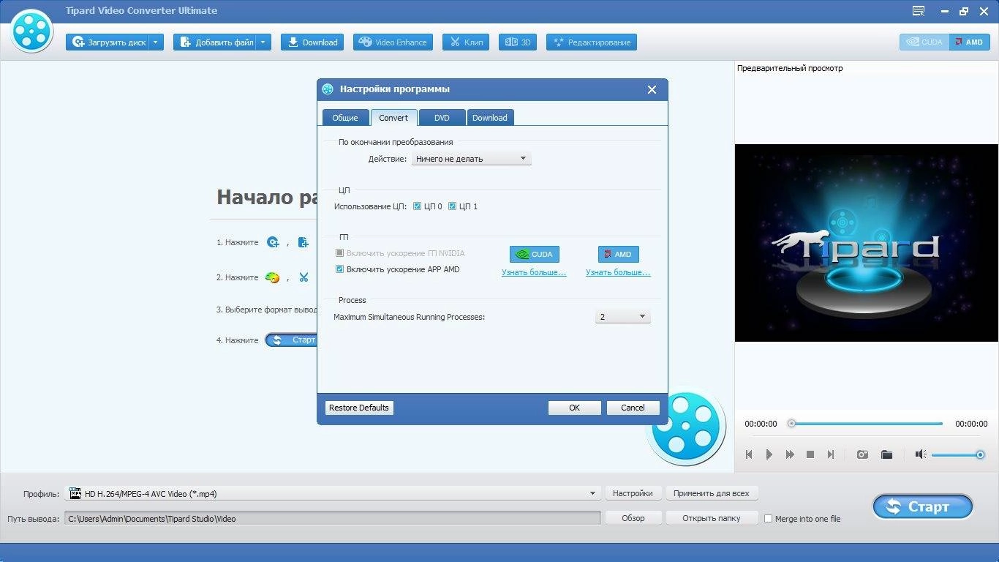Play the preview video
Screen dimensions: 999x562
(x=769, y=454)
